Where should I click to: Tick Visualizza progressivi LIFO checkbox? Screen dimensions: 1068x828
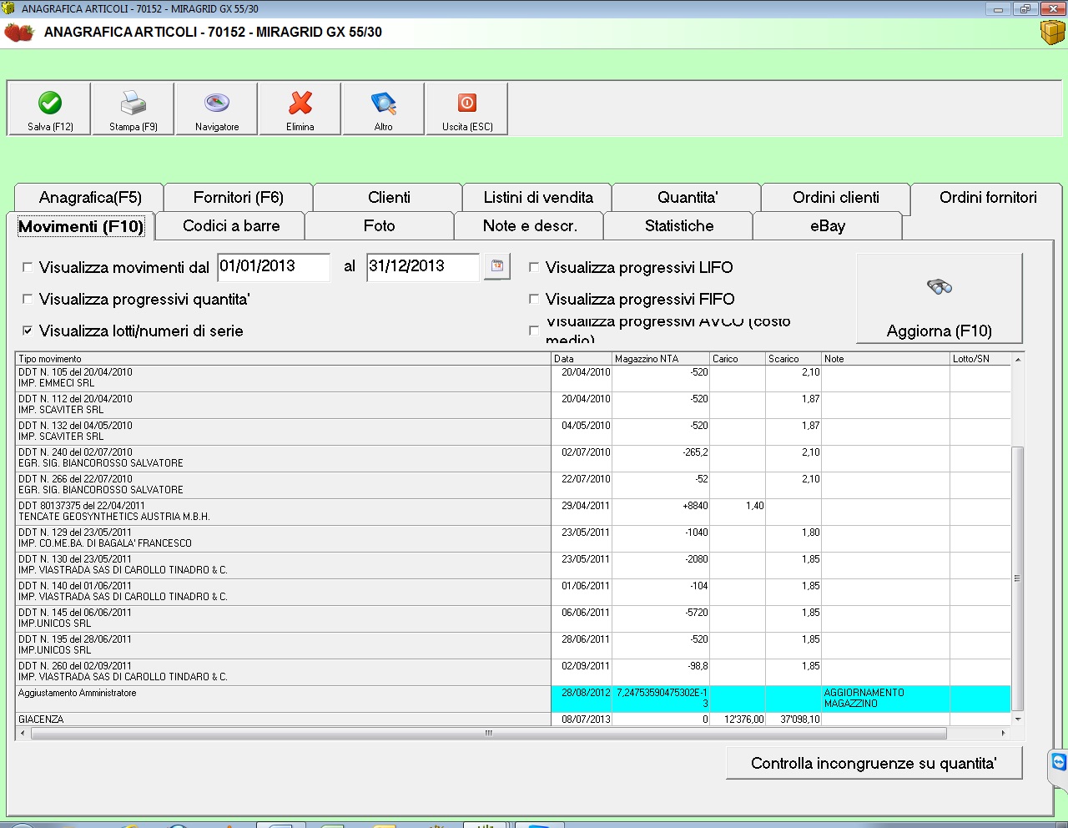[534, 267]
